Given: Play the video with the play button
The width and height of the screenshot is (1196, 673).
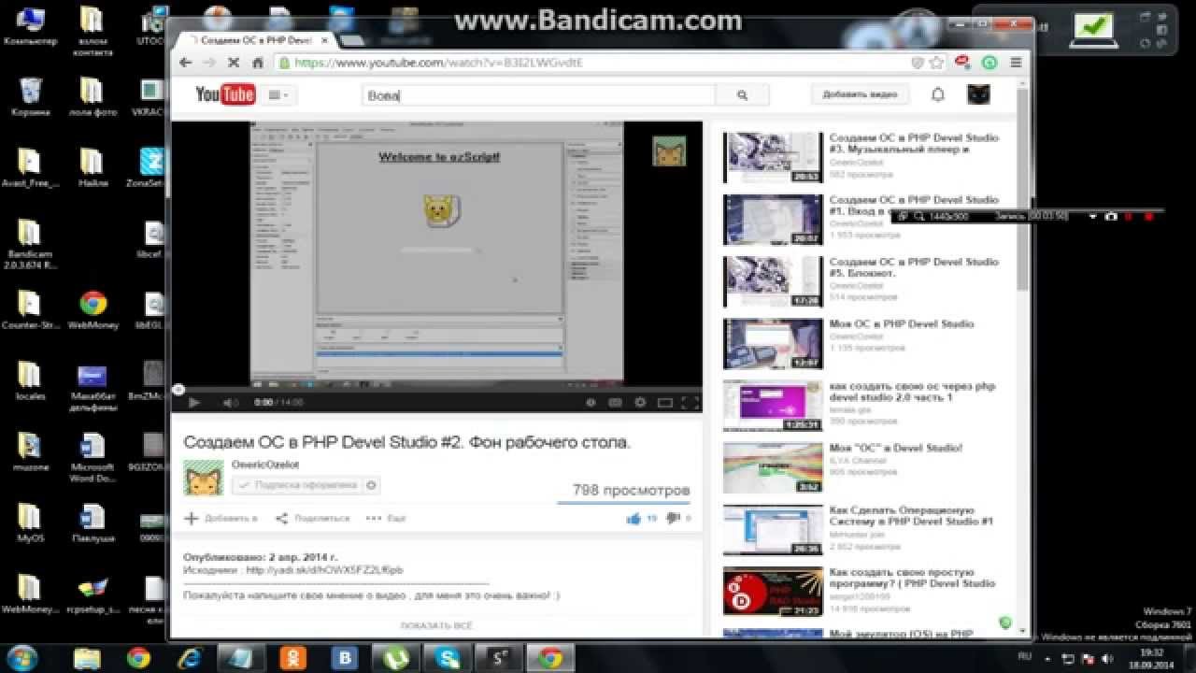Looking at the screenshot, I should [194, 403].
